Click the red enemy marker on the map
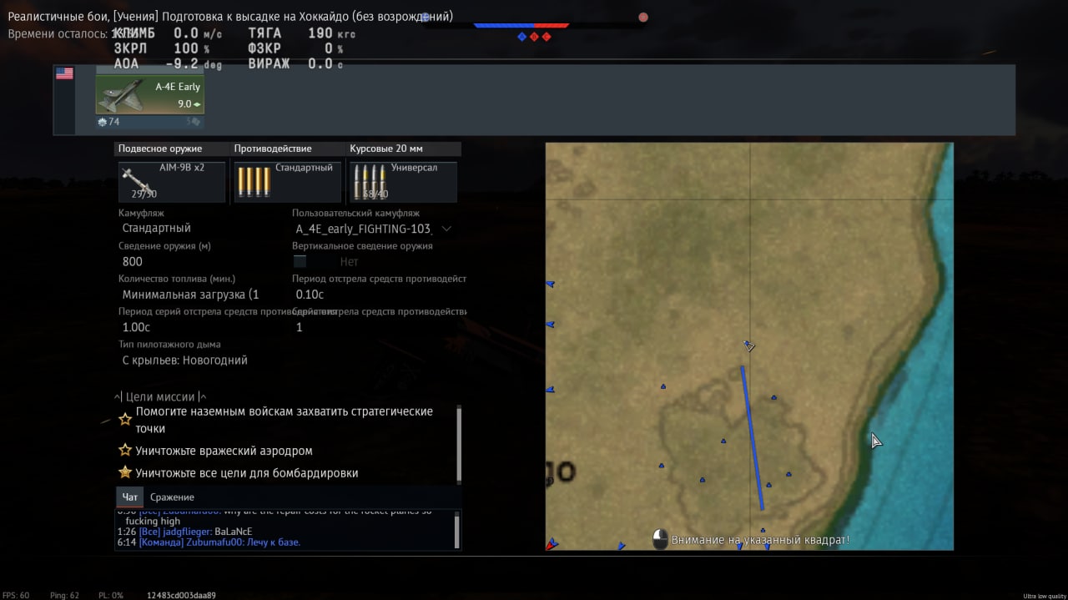 (x=551, y=545)
